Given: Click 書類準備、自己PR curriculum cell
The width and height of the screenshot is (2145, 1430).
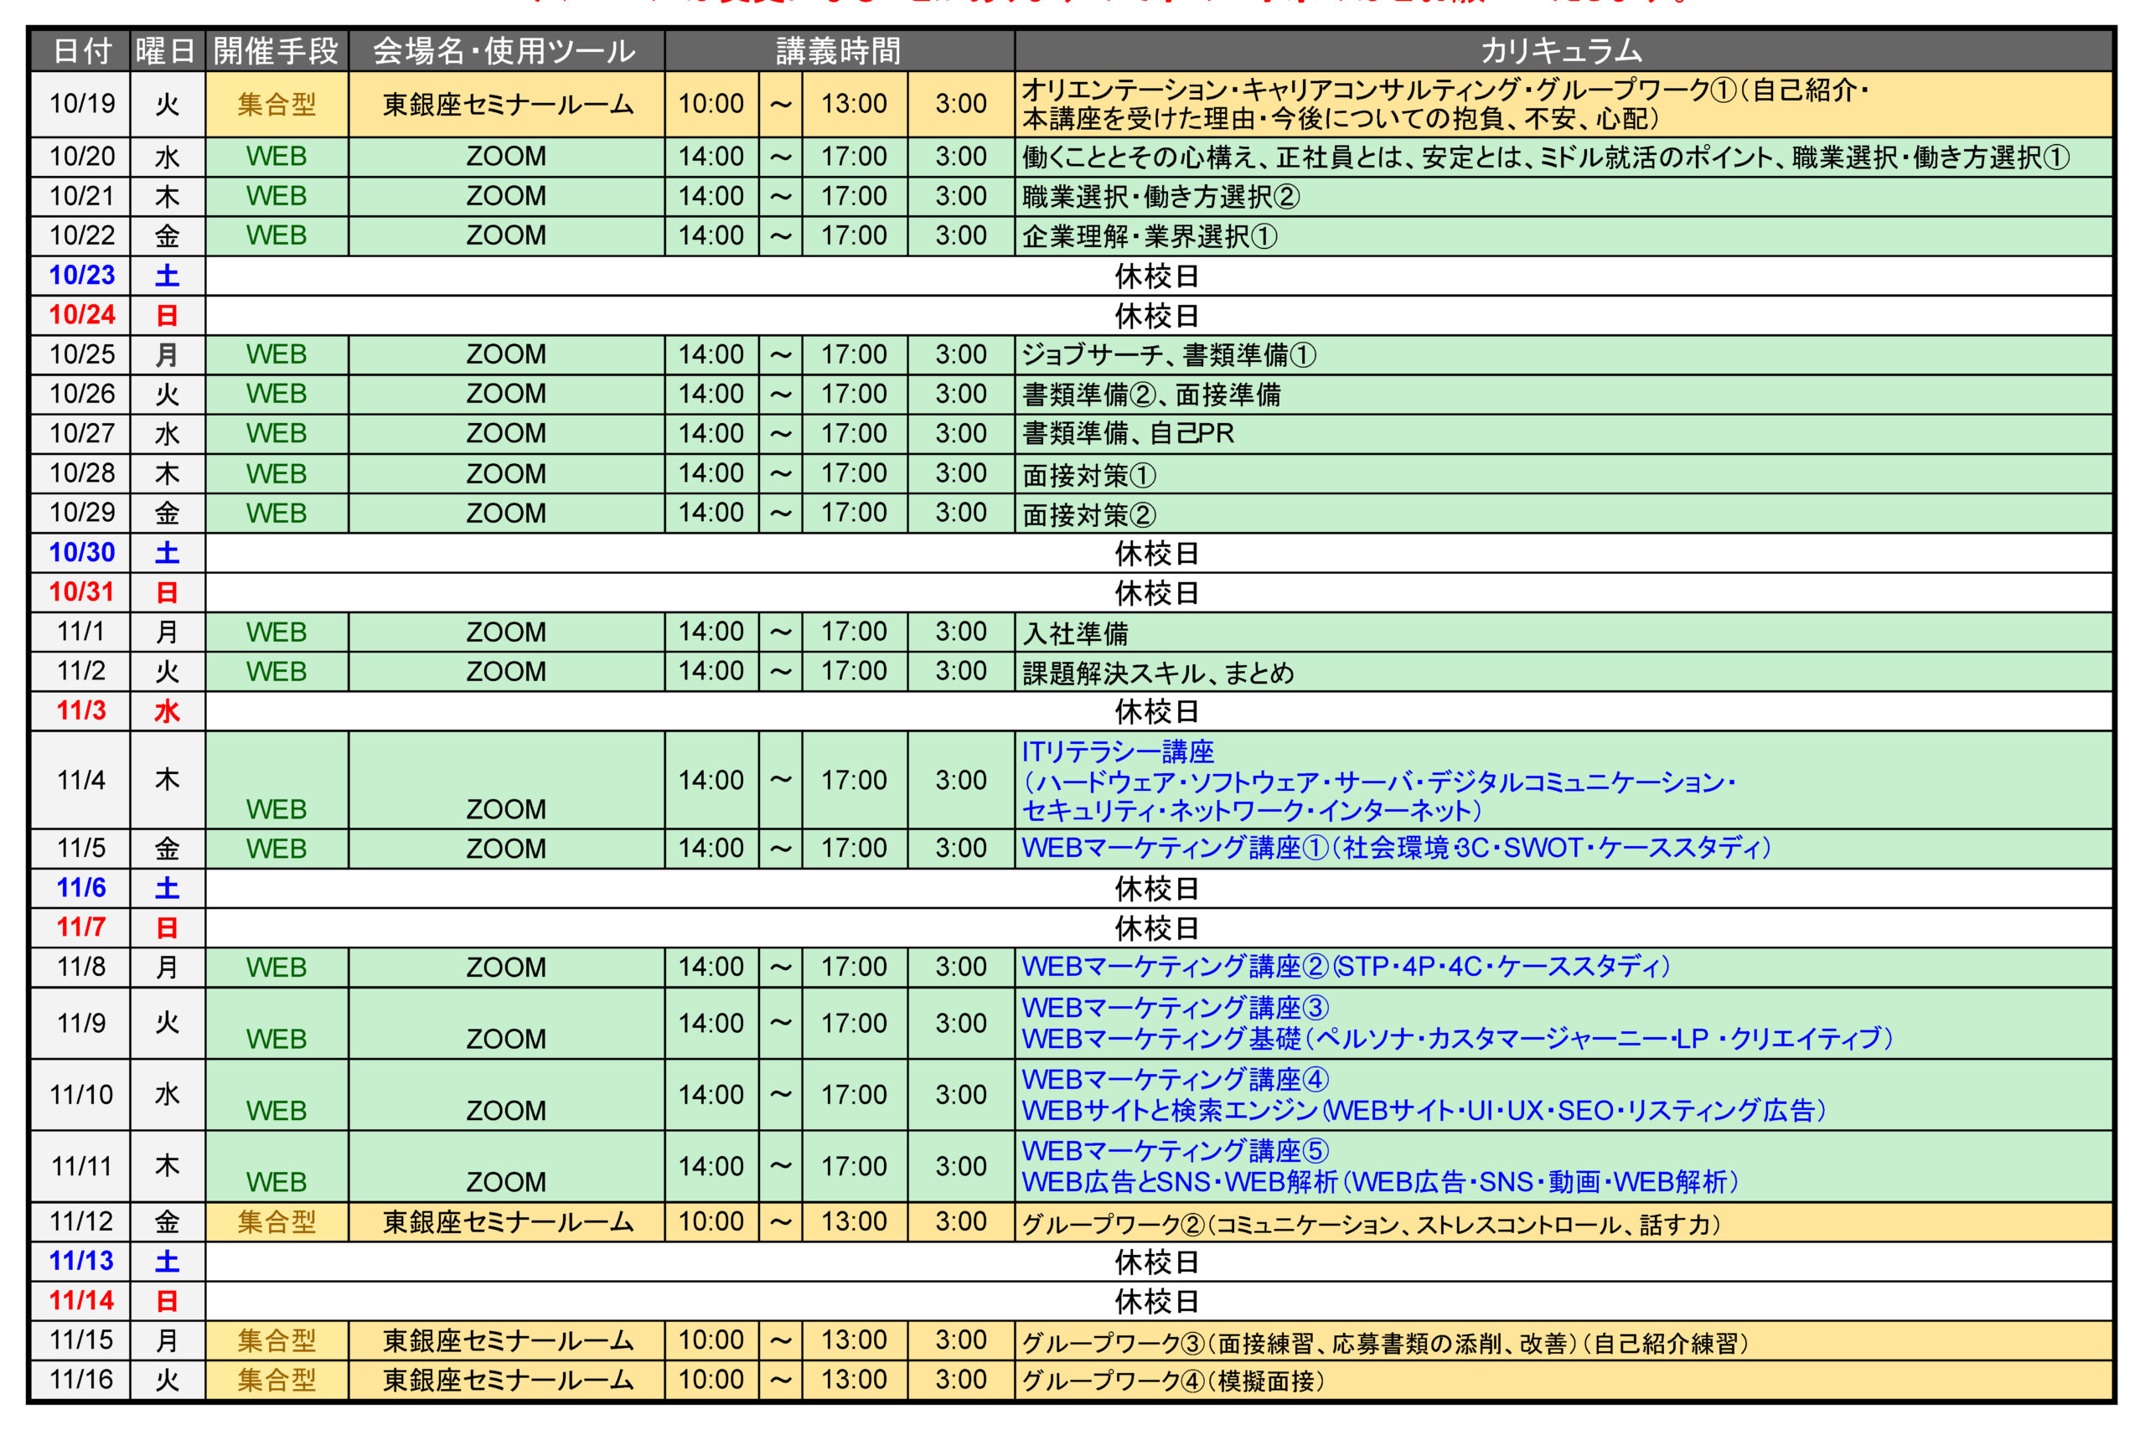Looking at the screenshot, I should pos(1564,434).
